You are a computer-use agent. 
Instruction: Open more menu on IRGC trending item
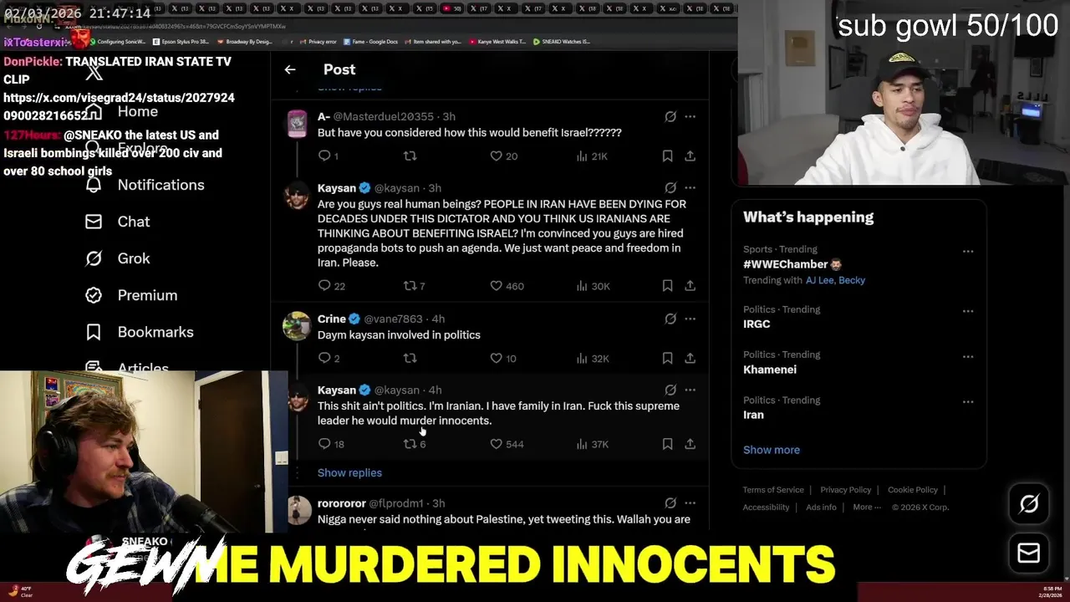(x=967, y=311)
